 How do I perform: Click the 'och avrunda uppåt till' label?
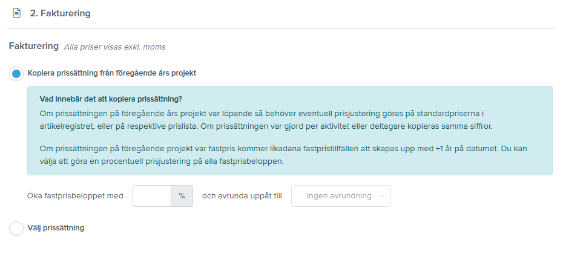[x=242, y=196]
